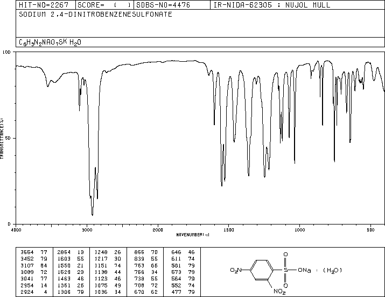Click the 3000 label on wavenumber axis
Image resolution: width=385 pixels, height=297 pixels.
87,230
